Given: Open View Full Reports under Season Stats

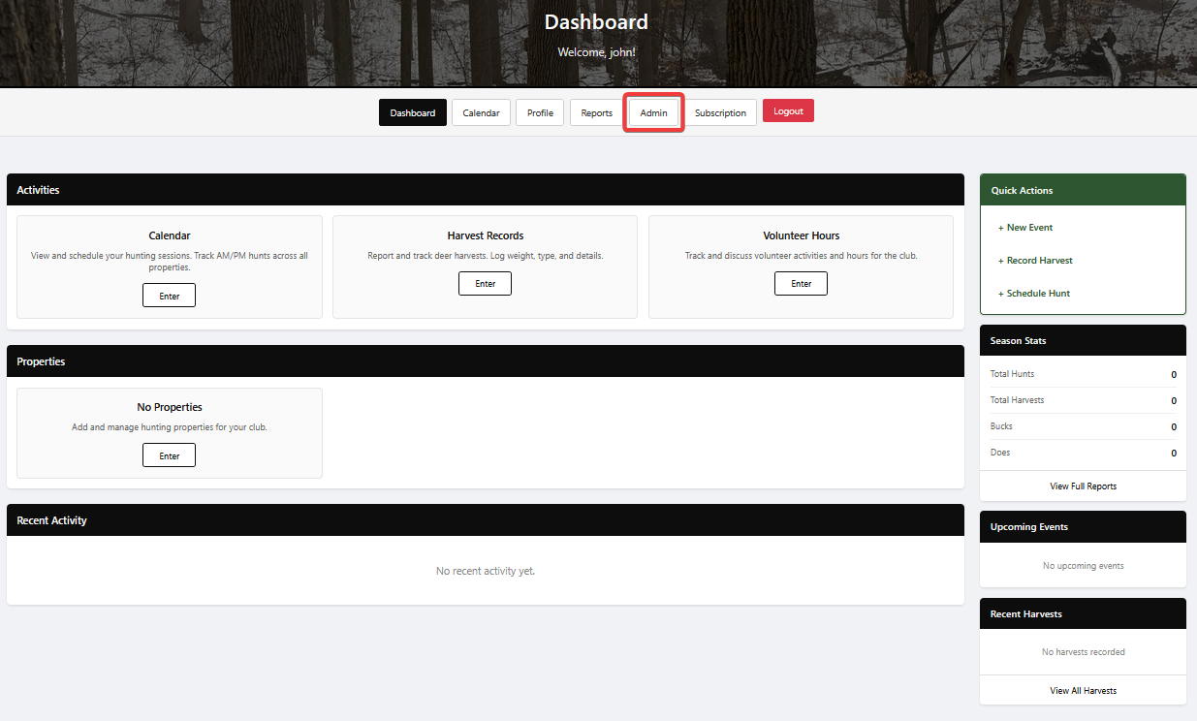Looking at the screenshot, I should click(1083, 486).
